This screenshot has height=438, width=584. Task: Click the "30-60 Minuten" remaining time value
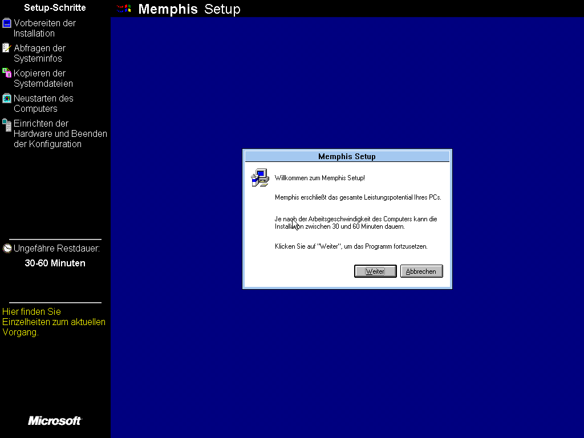(55, 263)
